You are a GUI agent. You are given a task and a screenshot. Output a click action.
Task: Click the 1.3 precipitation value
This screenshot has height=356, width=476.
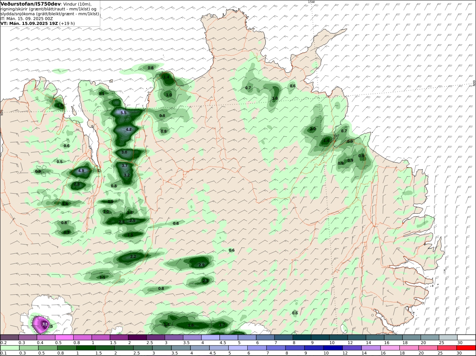point(67,232)
